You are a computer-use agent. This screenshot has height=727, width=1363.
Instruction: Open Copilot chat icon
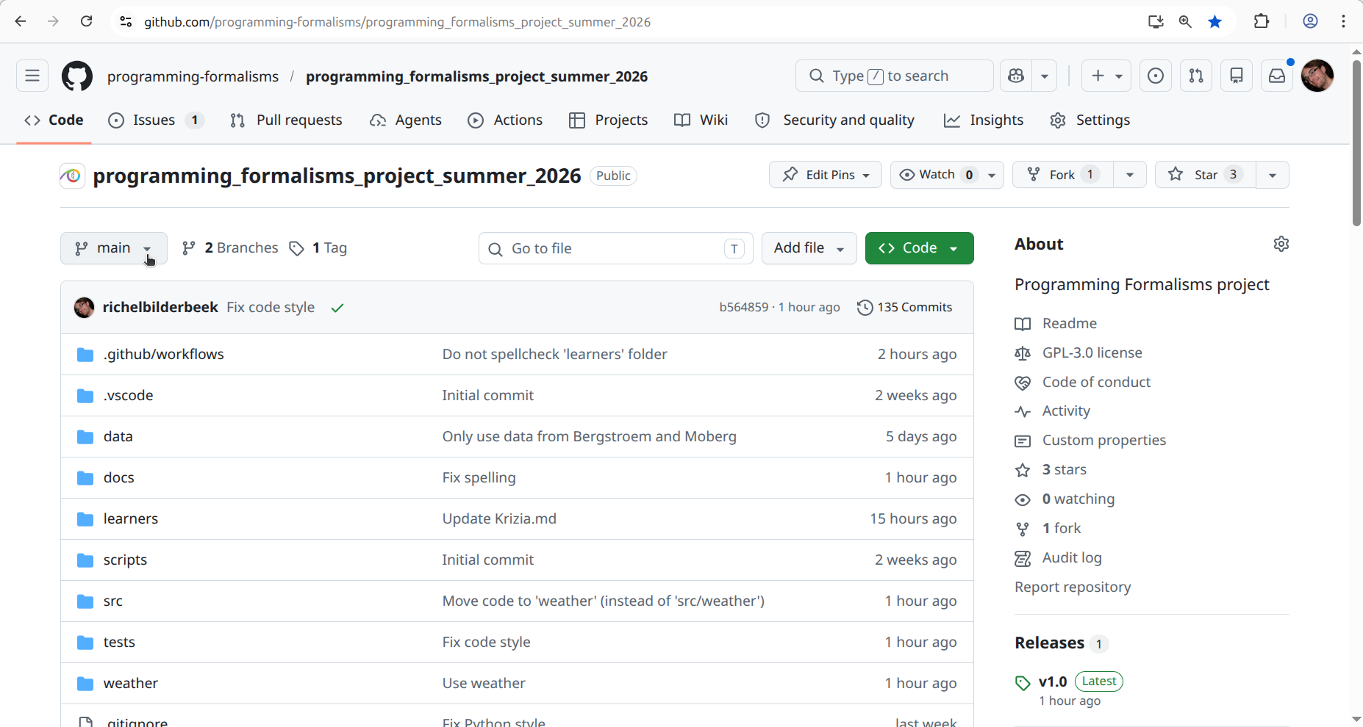point(1017,76)
